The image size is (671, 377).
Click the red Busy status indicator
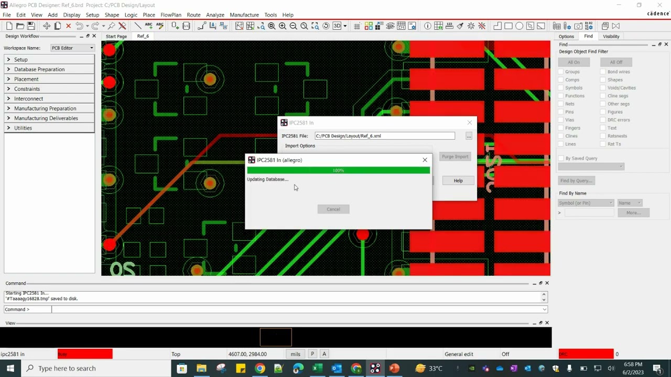85,354
